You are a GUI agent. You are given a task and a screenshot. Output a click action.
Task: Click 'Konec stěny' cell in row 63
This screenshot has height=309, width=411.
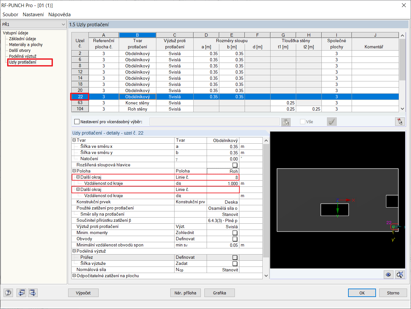(138, 103)
